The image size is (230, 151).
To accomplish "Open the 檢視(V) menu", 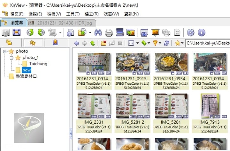I will [x=54, y=14].
